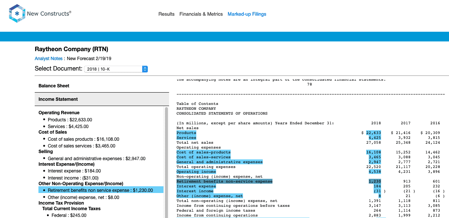The height and width of the screenshot is (218, 449).
Task: Click the 2017 column header in filing
Action: click(x=406, y=123)
